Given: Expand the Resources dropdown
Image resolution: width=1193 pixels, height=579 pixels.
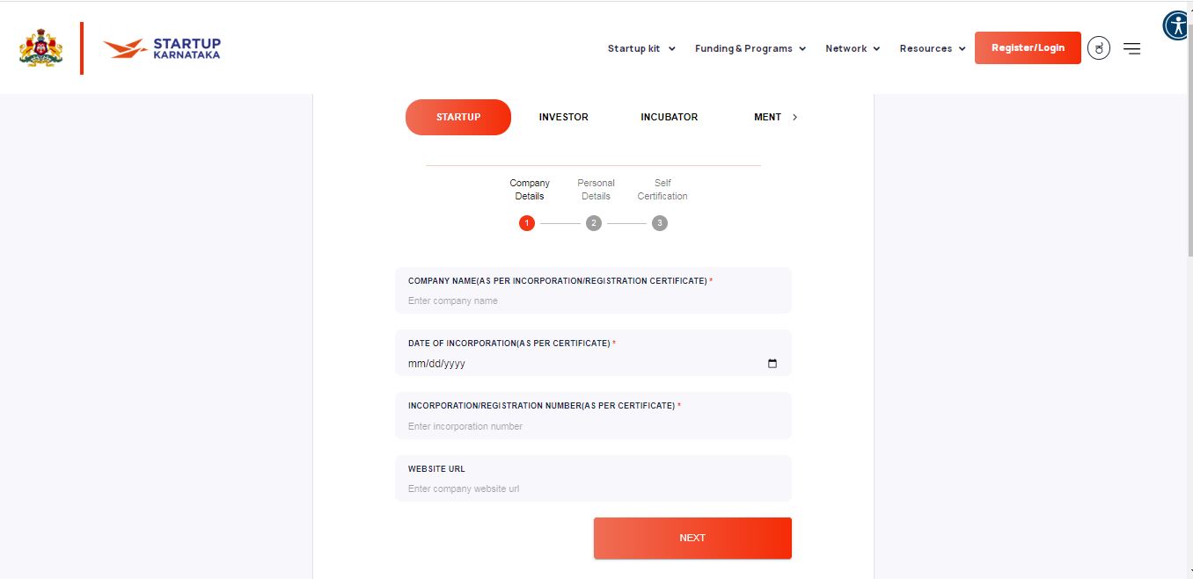Looking at the screenshot, I should tap(933, 48).
